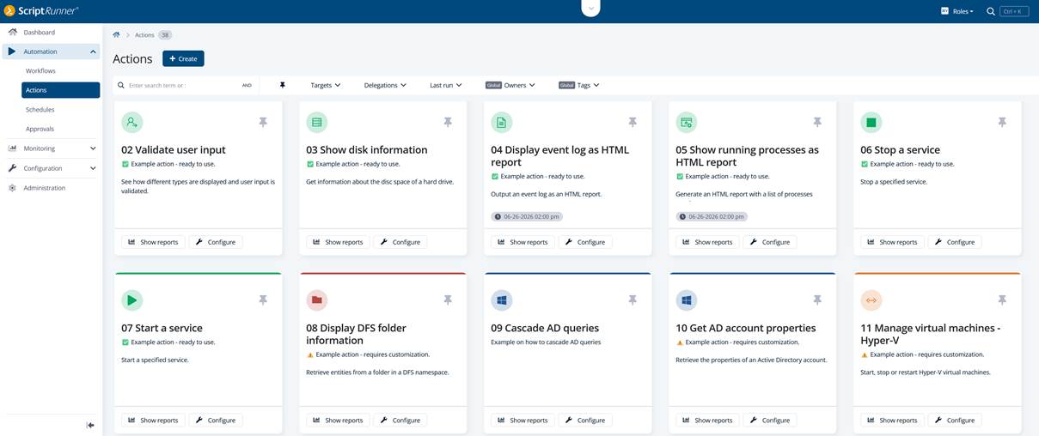Viewport: 1039px width, 436px height.
Task: Click the search term input field
Action: pyautogui.click(x=180, y=85)
